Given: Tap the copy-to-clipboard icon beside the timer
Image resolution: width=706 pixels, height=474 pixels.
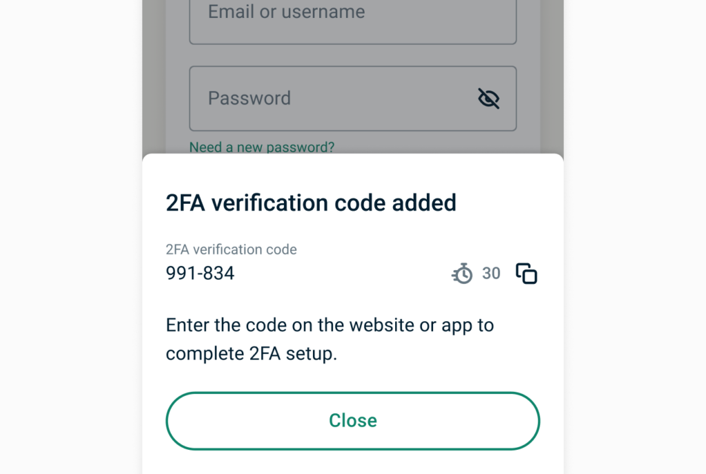Looking at the screenshot, I should click(x=526, y=273).
